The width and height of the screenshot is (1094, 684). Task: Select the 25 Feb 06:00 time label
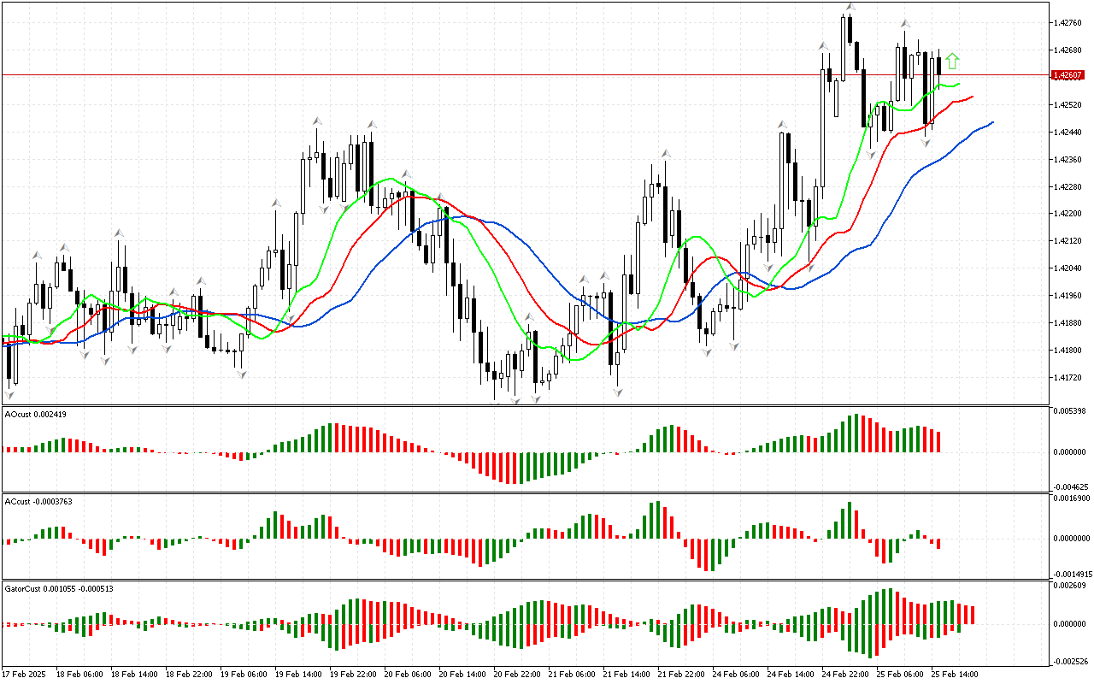900,675
